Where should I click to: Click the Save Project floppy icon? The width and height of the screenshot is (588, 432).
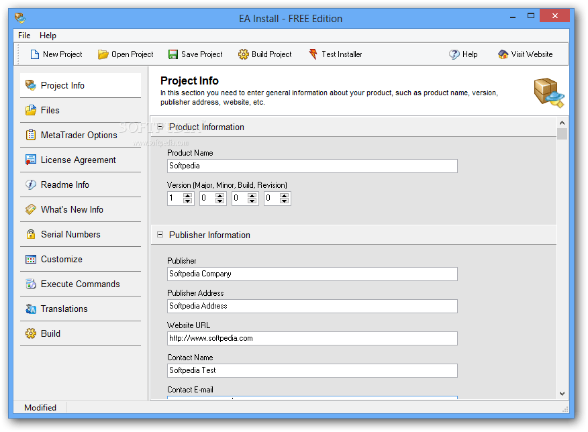(173, 55)
